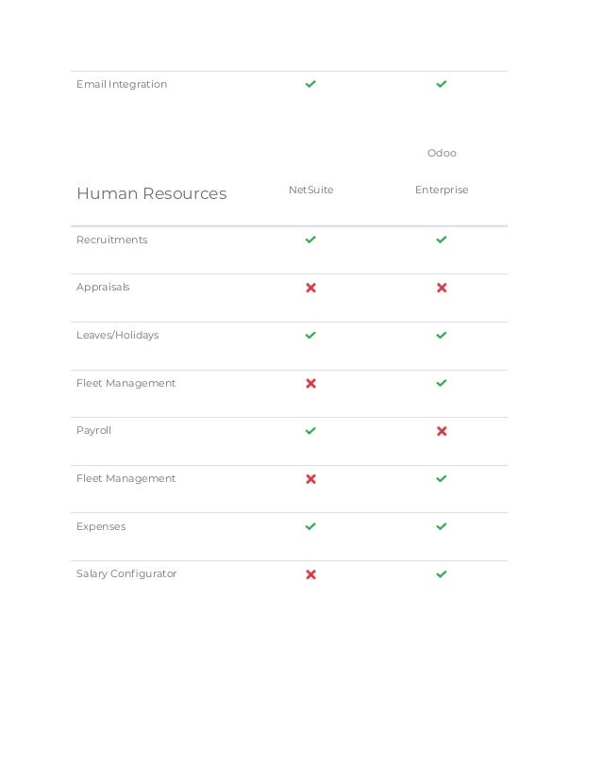Click NetSuite cross in Fleet Management row above Payroll
Image resolution: width=602 pixels, height=779 pixels.
[x=310, y=384]
